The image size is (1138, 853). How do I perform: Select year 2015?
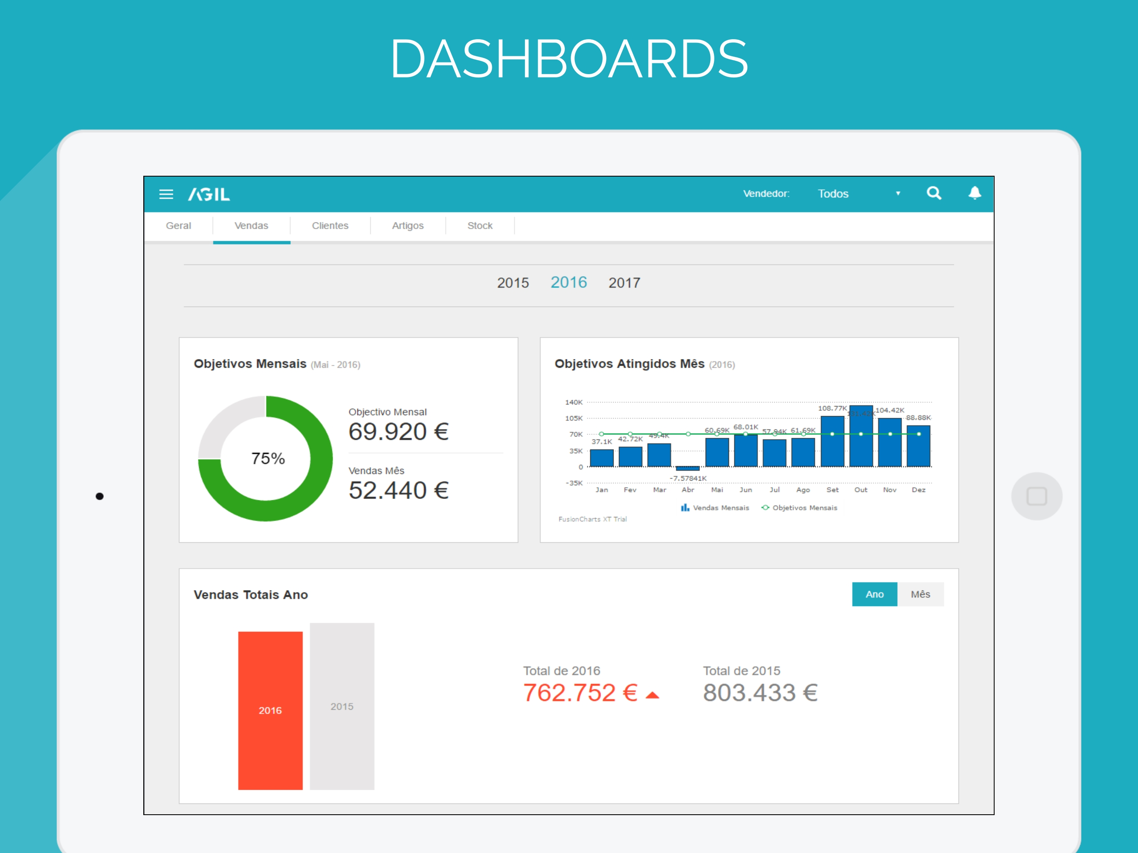513,282
